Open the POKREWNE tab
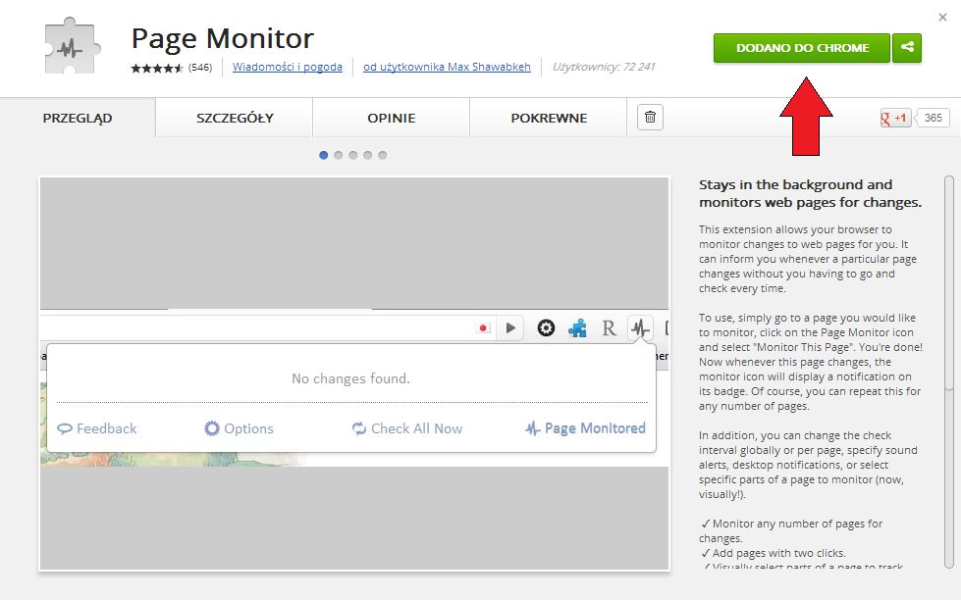 (549, 119)
